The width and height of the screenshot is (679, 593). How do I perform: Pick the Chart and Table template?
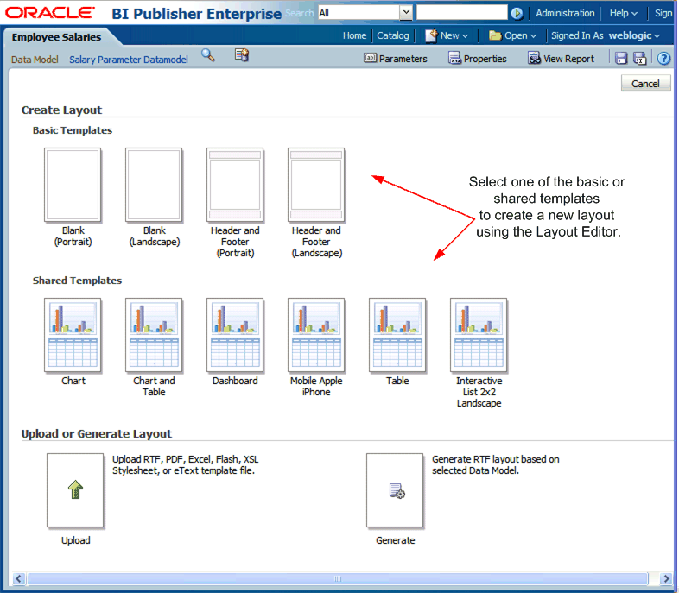154,335
